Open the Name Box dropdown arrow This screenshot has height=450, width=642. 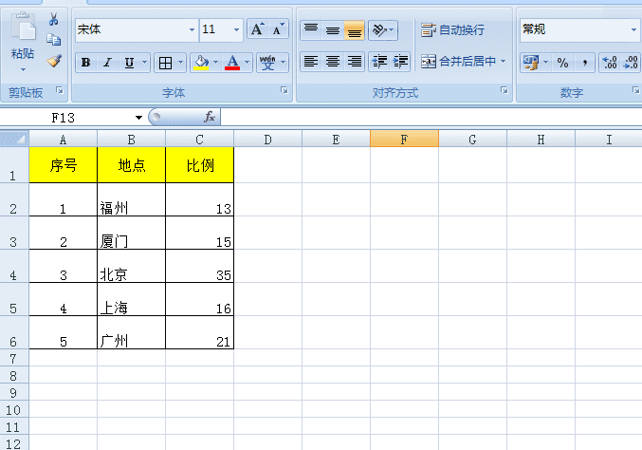[x=138, y=118]
